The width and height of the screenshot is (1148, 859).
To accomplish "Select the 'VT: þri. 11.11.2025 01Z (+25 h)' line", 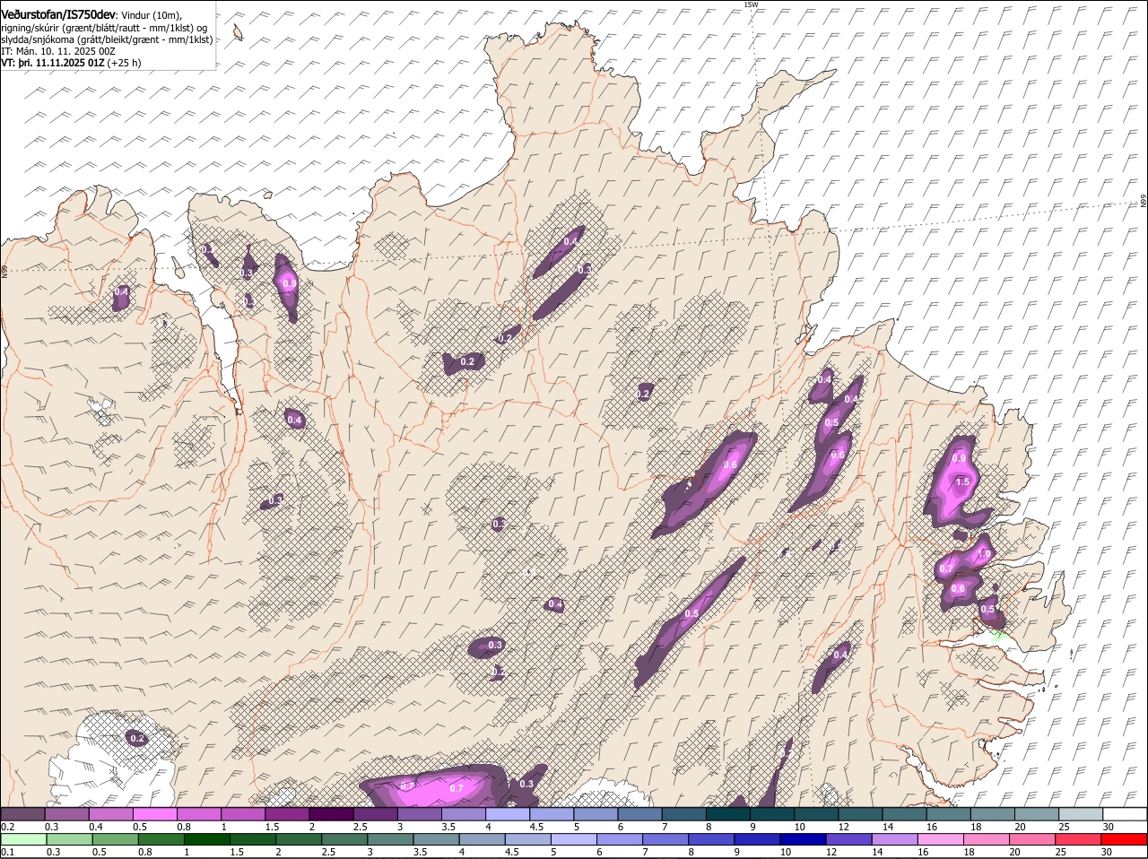I will (71, 63).
